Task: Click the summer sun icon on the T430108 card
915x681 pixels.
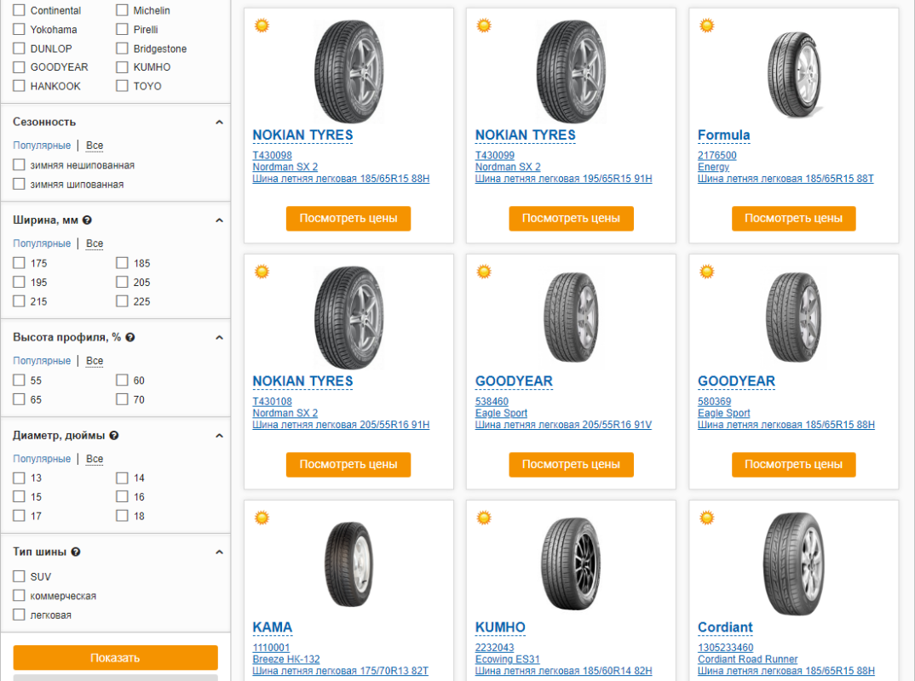Action: click(262, 272)
